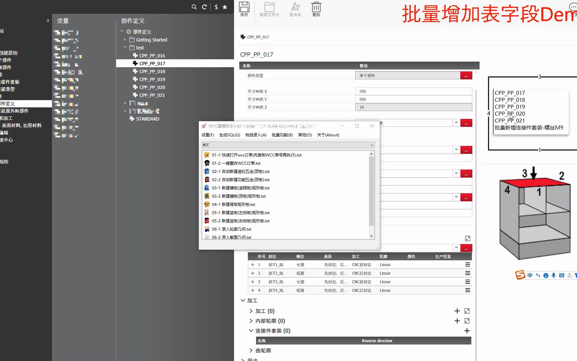Select script 02-1 自动新建虚拟五金(顶板).txt

pos(241,171)
